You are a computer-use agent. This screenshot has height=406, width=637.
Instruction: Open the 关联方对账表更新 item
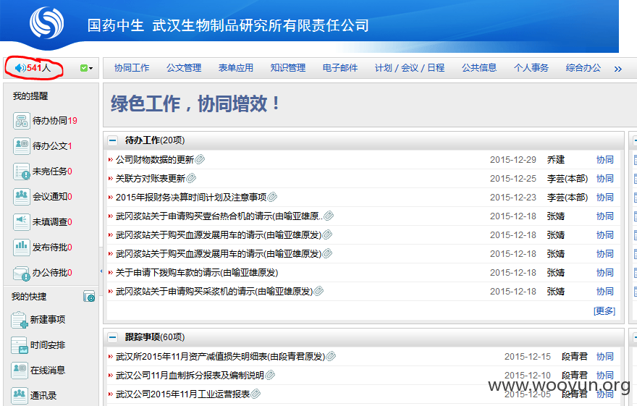151,179
